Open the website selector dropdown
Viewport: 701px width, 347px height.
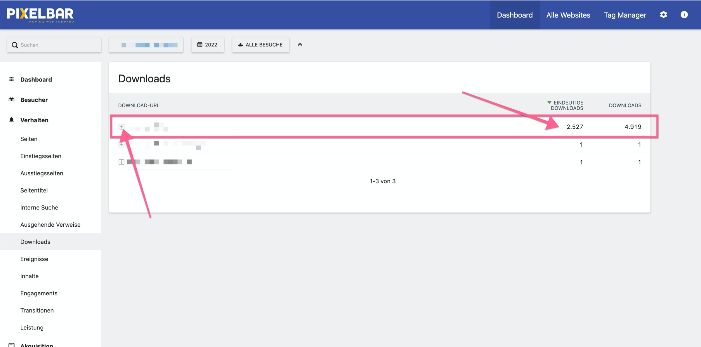coord(146,45)
